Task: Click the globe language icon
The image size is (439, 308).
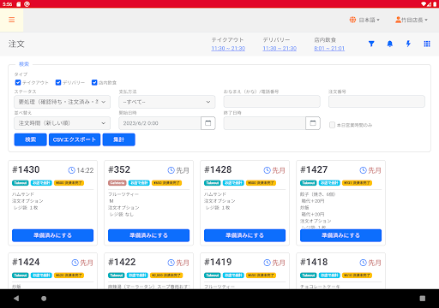Action: [x=352, y=20]
